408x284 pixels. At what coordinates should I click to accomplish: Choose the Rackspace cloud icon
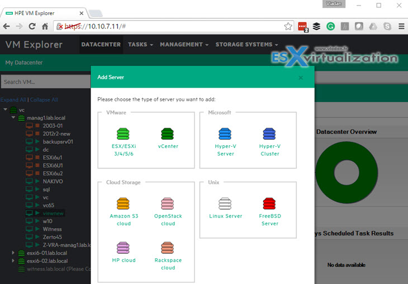click(x=167, y=248)
